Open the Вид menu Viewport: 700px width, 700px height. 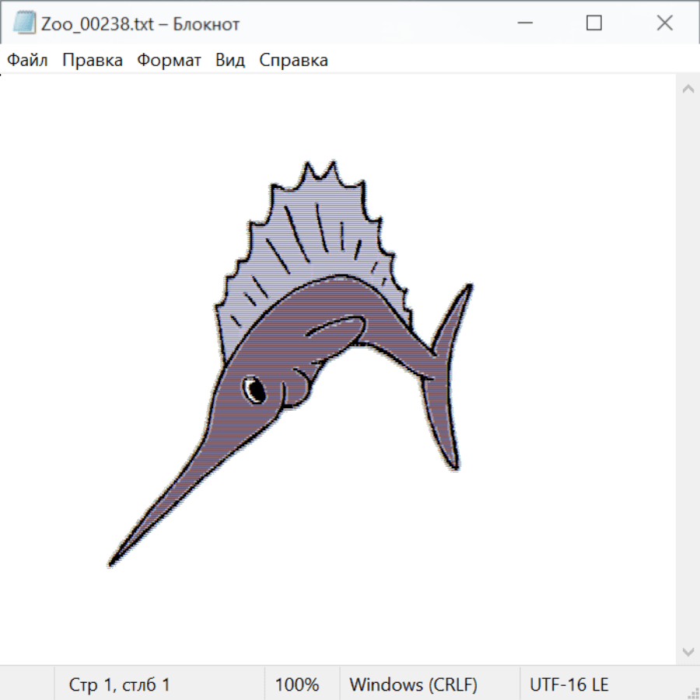[229, 60]
